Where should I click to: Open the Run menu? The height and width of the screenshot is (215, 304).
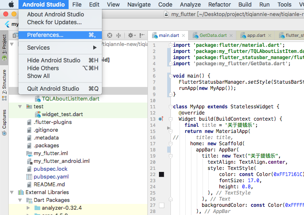(x=265, y=5)
